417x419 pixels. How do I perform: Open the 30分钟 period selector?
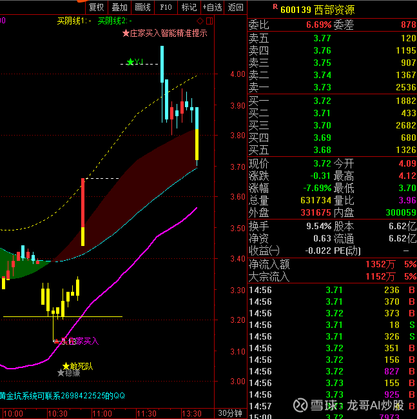click(x=230, y=413)
